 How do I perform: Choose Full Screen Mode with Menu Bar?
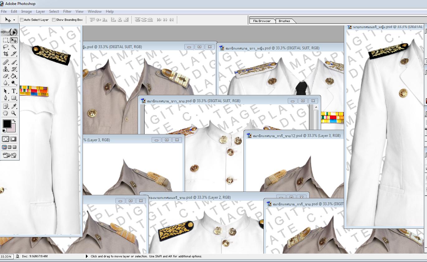click(x=9, y=147)
